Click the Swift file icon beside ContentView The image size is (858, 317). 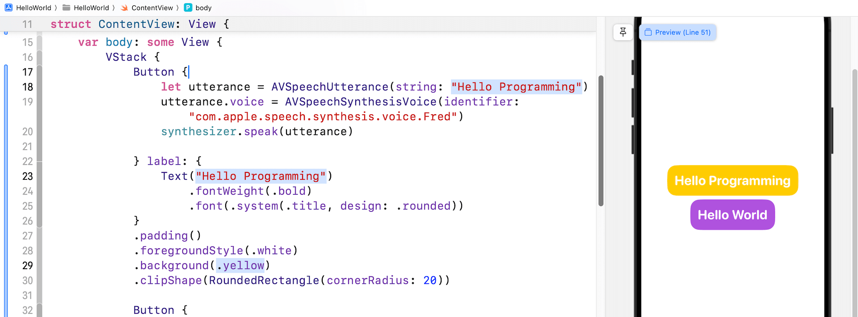(x=124, y=8)
